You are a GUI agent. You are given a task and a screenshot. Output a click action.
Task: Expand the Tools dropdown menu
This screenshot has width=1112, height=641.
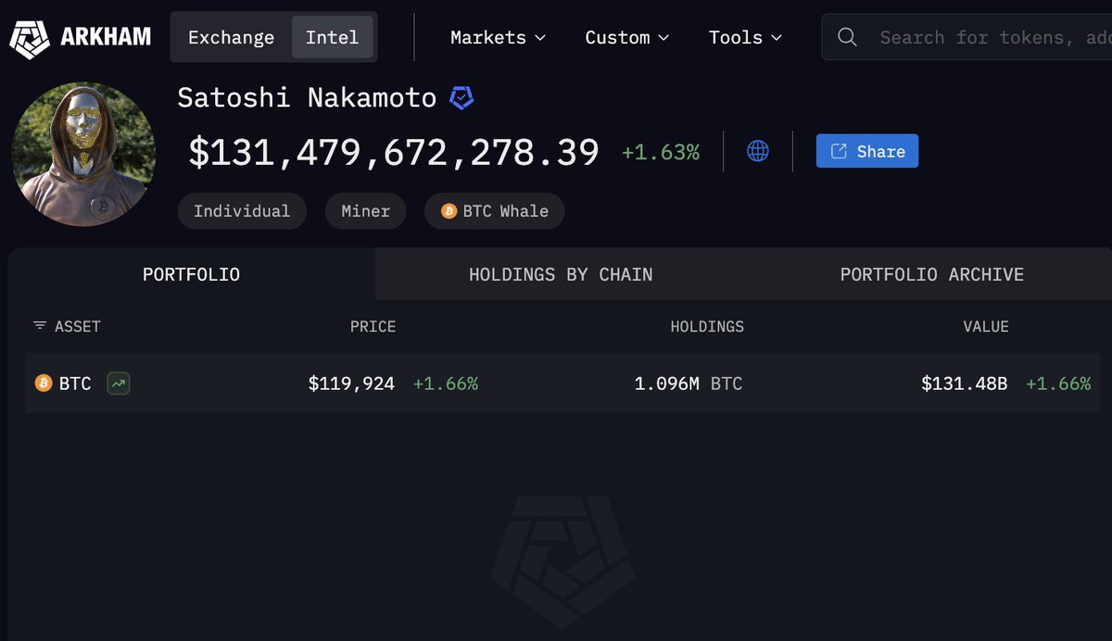[745, 37]
